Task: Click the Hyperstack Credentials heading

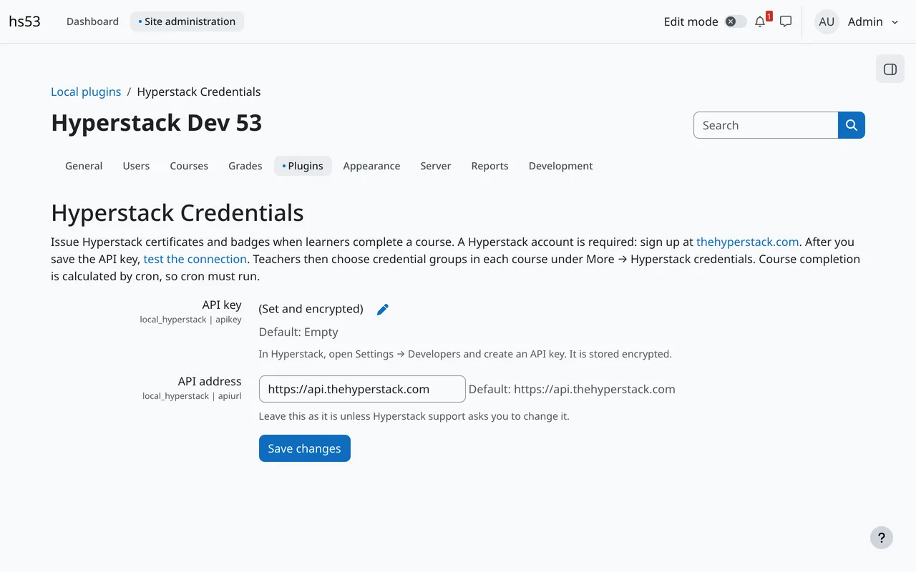Action: tap(177, 212)
